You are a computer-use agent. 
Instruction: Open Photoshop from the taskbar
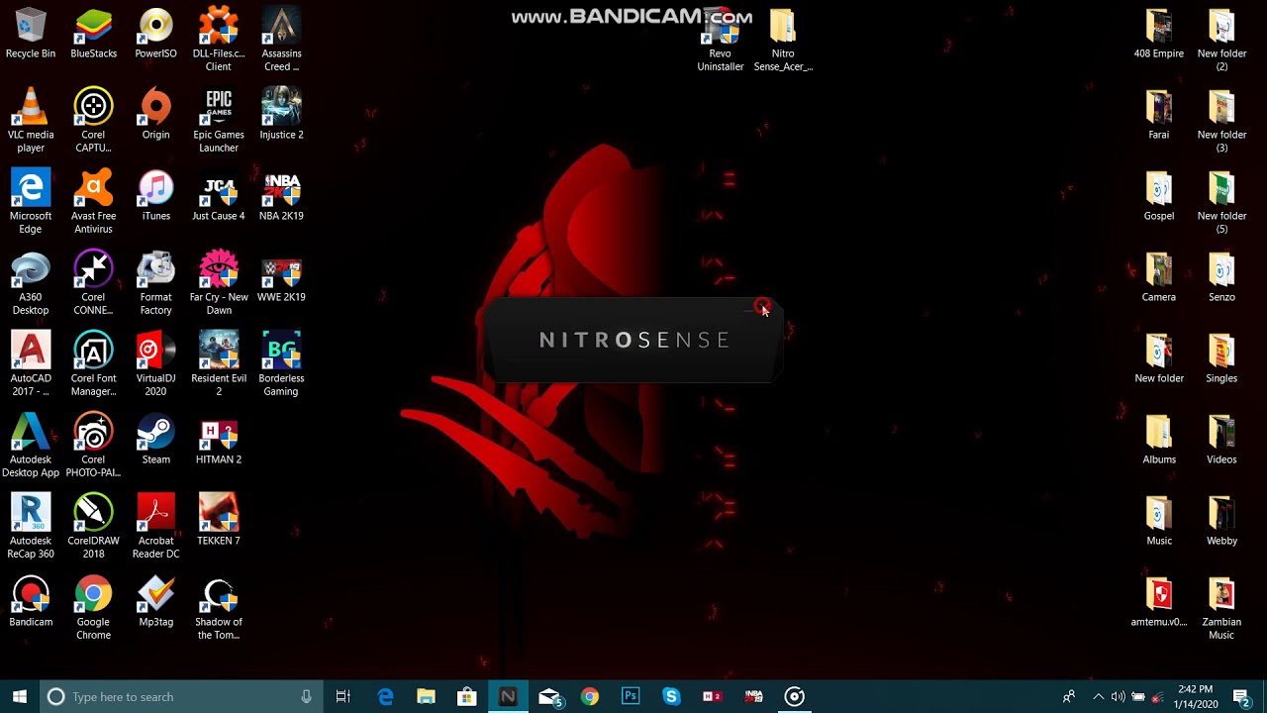(x=631, y=696)
